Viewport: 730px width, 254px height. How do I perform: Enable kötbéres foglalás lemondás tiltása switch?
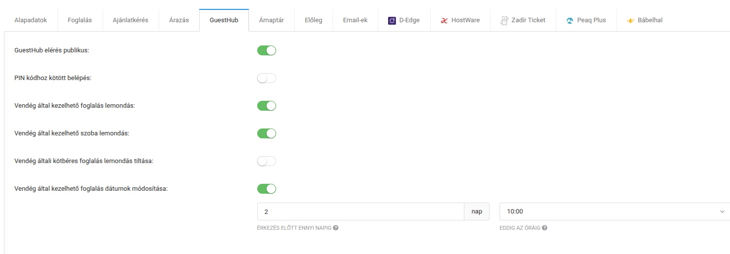tap(266, 161)
